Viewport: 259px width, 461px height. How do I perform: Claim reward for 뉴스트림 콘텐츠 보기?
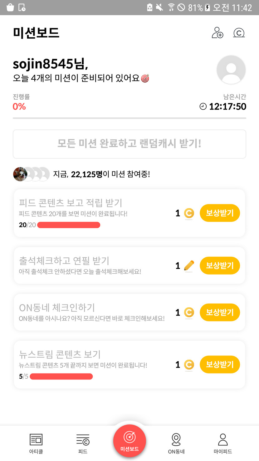(220, 364)
